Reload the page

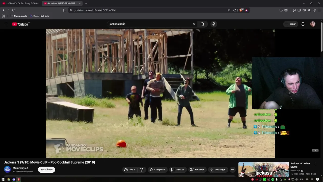[x=14, y=10]
